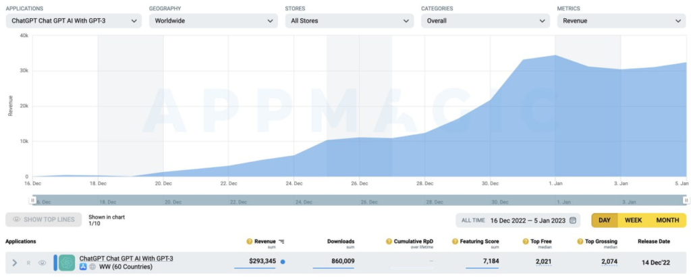This screenshot has height=280, width=691.
Task: Click the blue dot next to $293,345
Action: point(283,262)
